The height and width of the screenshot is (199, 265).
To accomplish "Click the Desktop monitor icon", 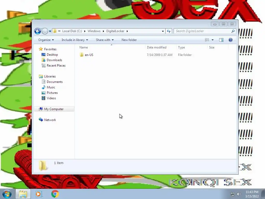I will (x=43, y=54).
